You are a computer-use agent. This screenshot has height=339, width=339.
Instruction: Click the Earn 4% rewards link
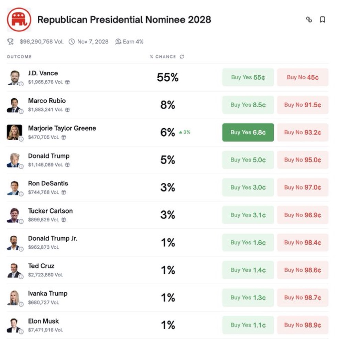(x=129, y=42)
